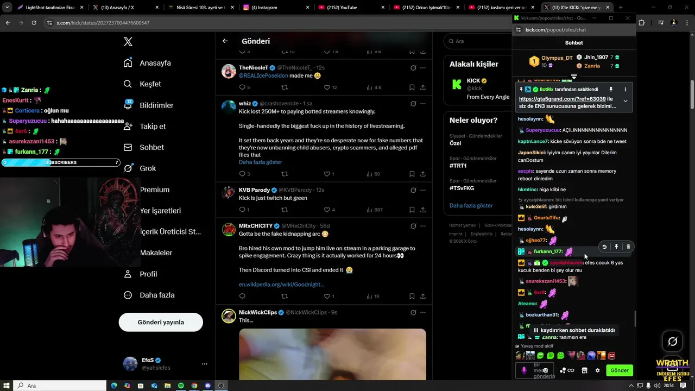Open pinned message three-dot options
The width and height of the screenshot is (695, 391).
tap(625, 90)
